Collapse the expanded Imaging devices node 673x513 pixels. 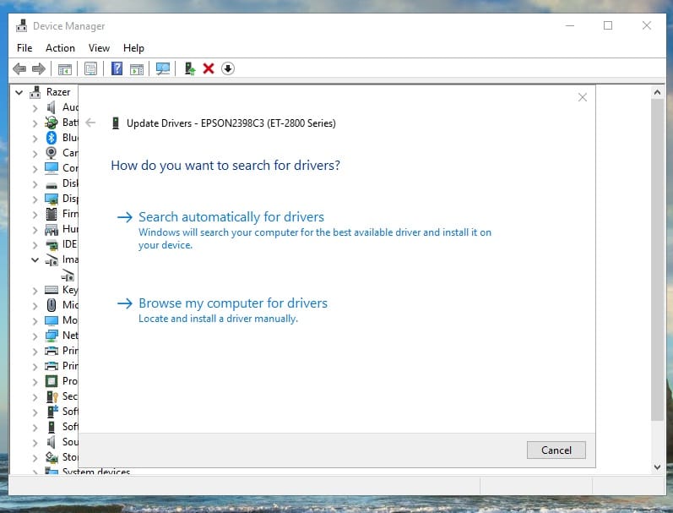35,259
